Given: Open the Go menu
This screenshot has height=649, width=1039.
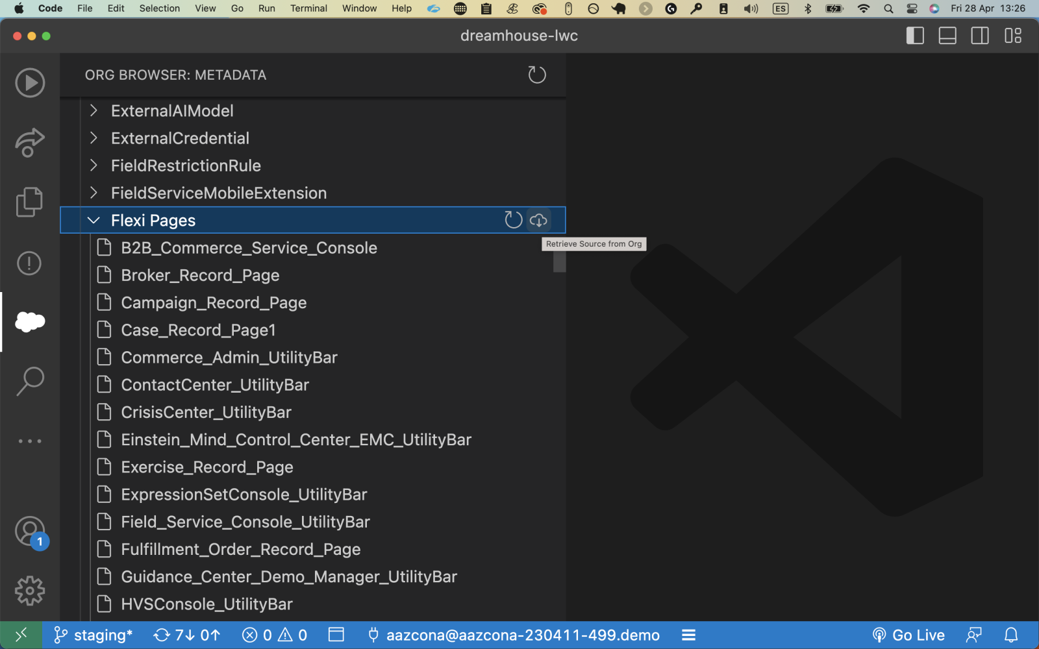Looking at the screenshot, I should point(237,8).
